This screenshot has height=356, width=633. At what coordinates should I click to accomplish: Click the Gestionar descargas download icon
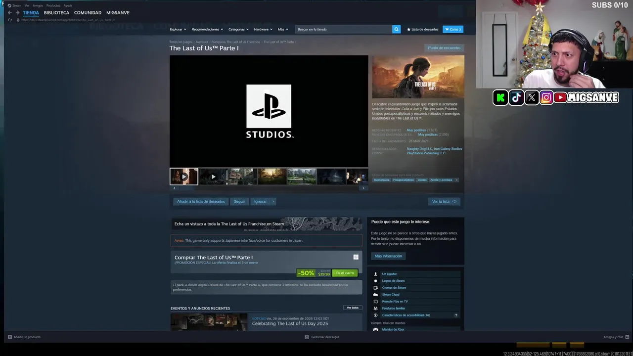307,337
